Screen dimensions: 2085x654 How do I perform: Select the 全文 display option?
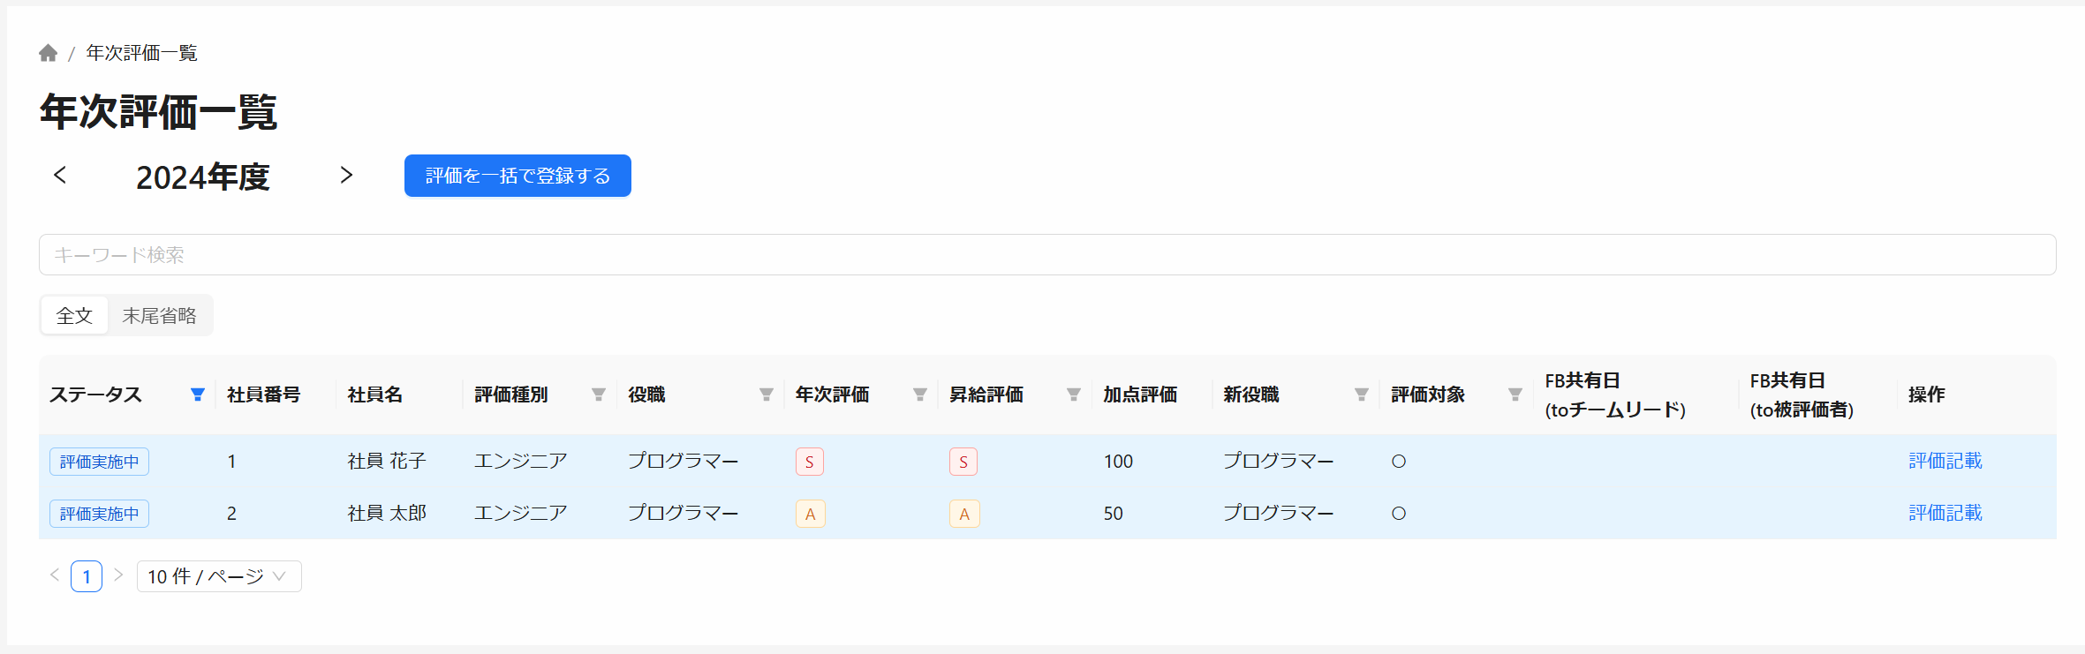click(74, 316)
